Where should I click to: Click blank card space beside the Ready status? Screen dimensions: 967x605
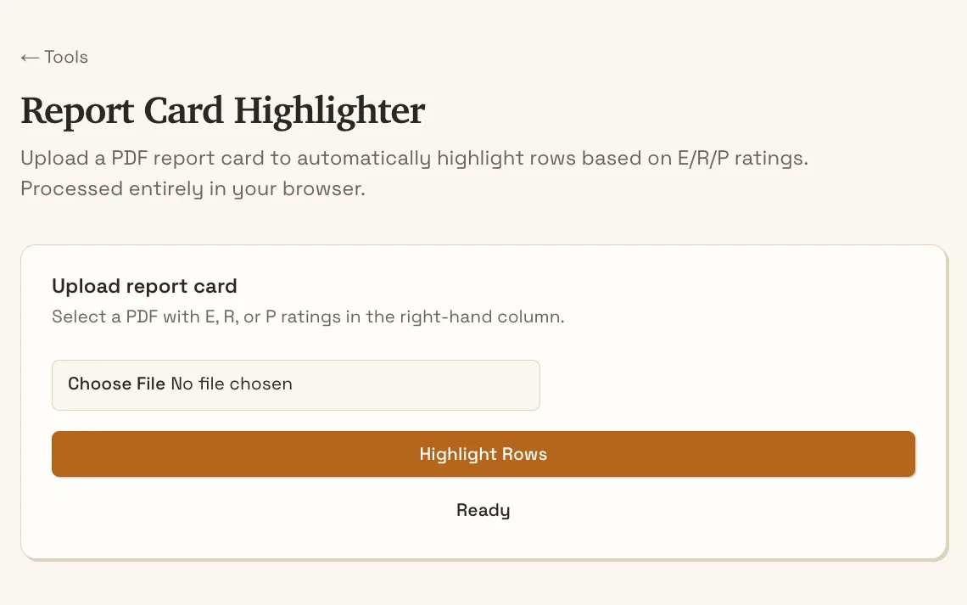coord(709,510)
